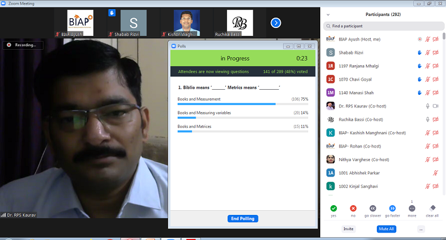Click the red 'no' reaction icon
This screenshot has height=240, width=446.
353,209
